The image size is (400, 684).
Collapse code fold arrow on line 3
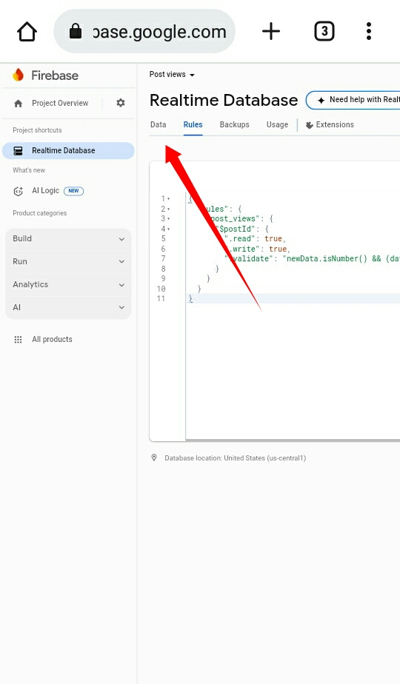pyautogui.click(x=169, y=219)
